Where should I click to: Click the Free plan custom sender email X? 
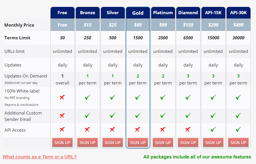coord(62,116)
